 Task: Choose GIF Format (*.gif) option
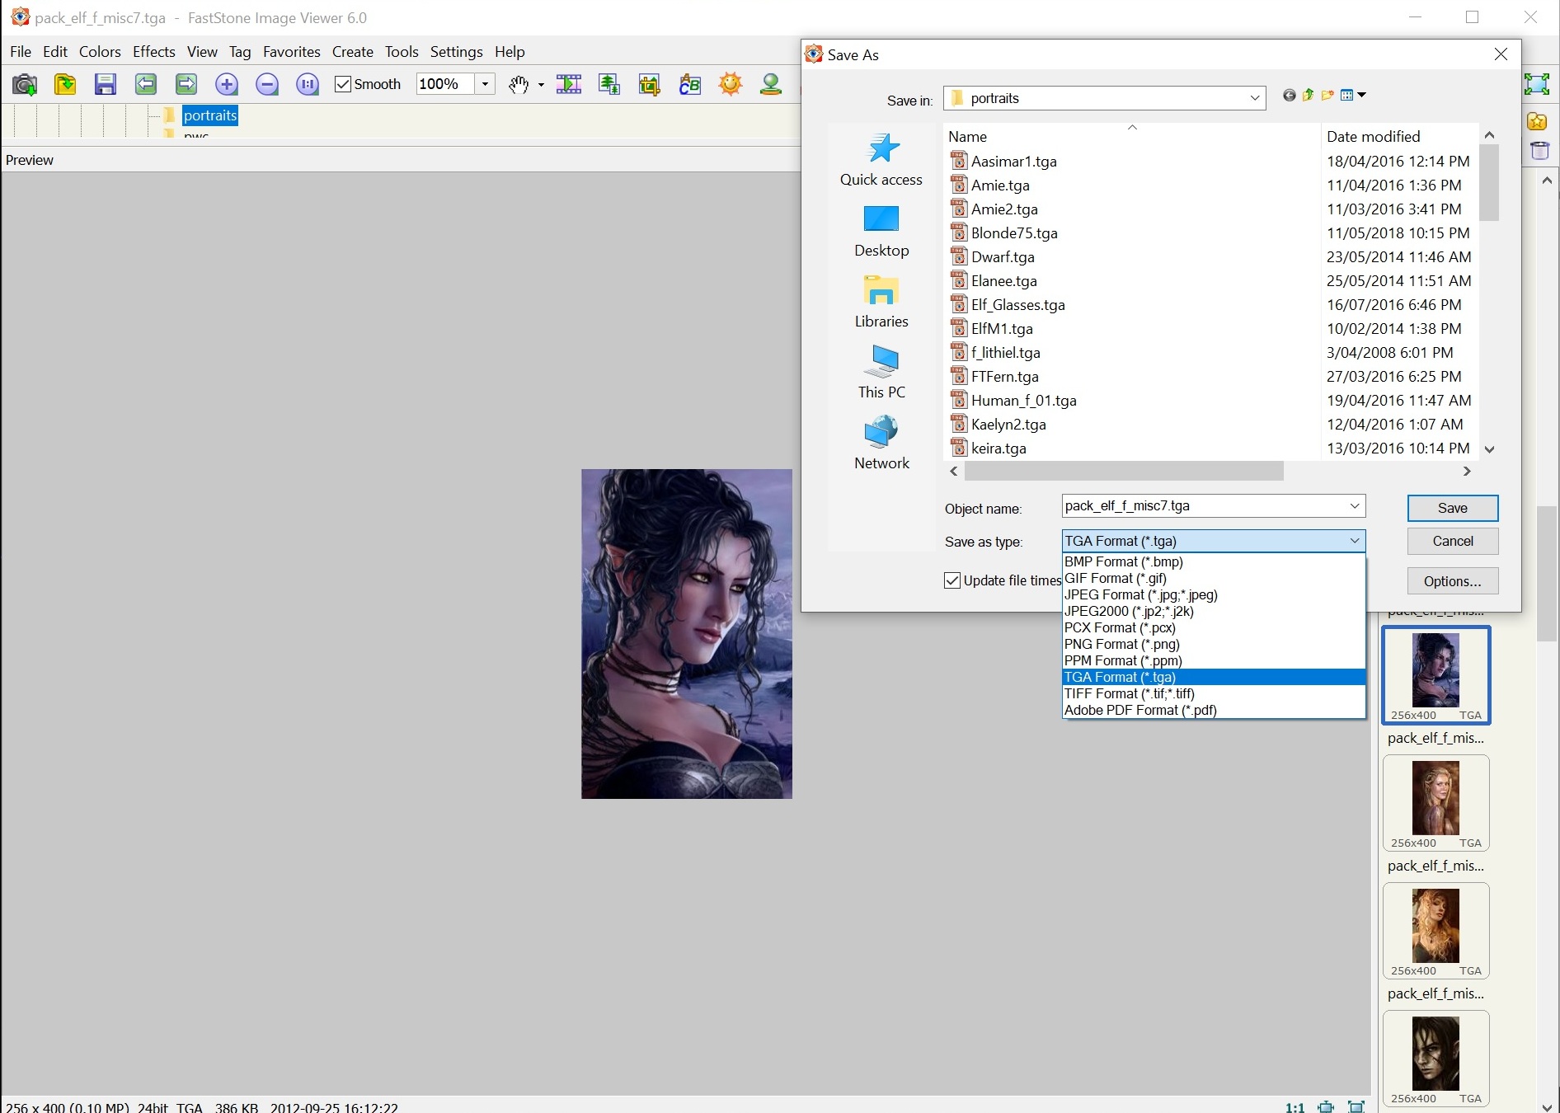1214,578
